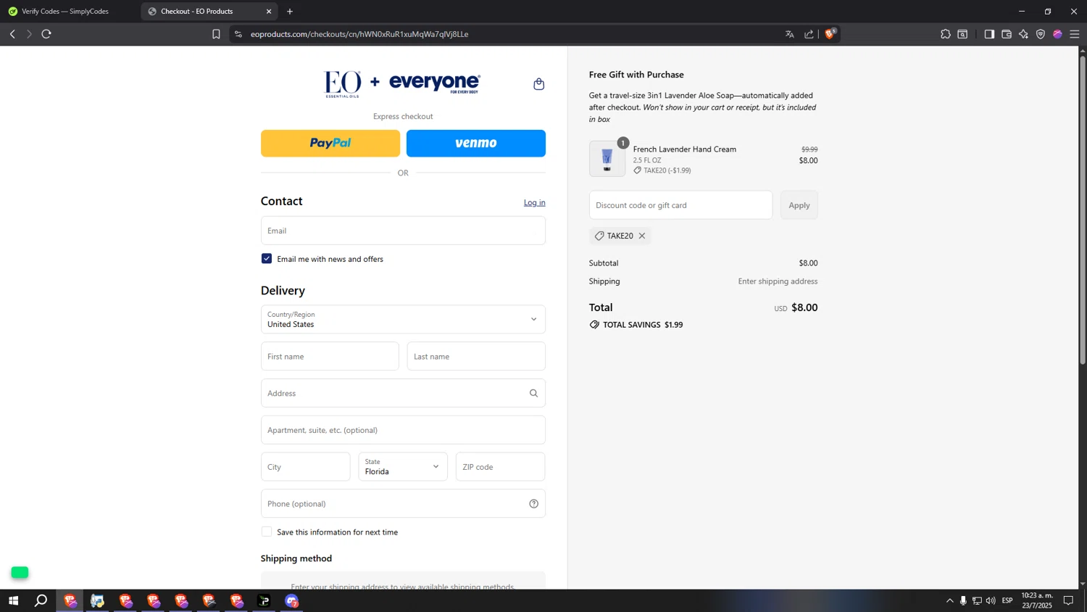
Task: Toggle the browser sidebar panel icon
Action: [989, 34]
